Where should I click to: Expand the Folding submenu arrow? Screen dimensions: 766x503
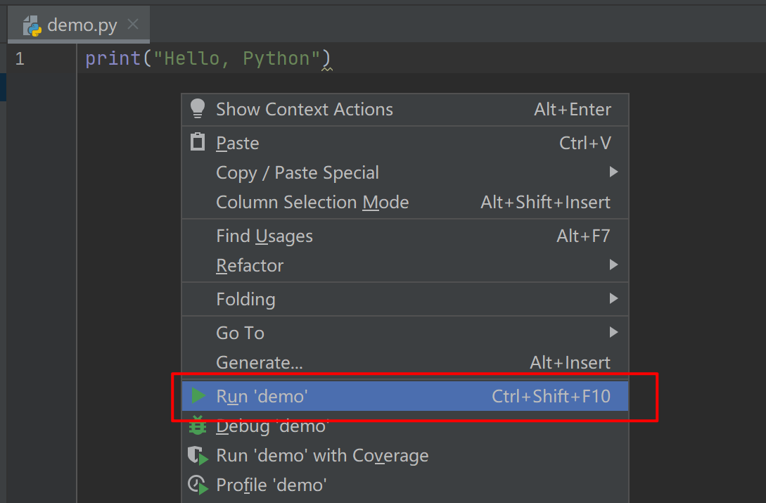tap(613, 299)
